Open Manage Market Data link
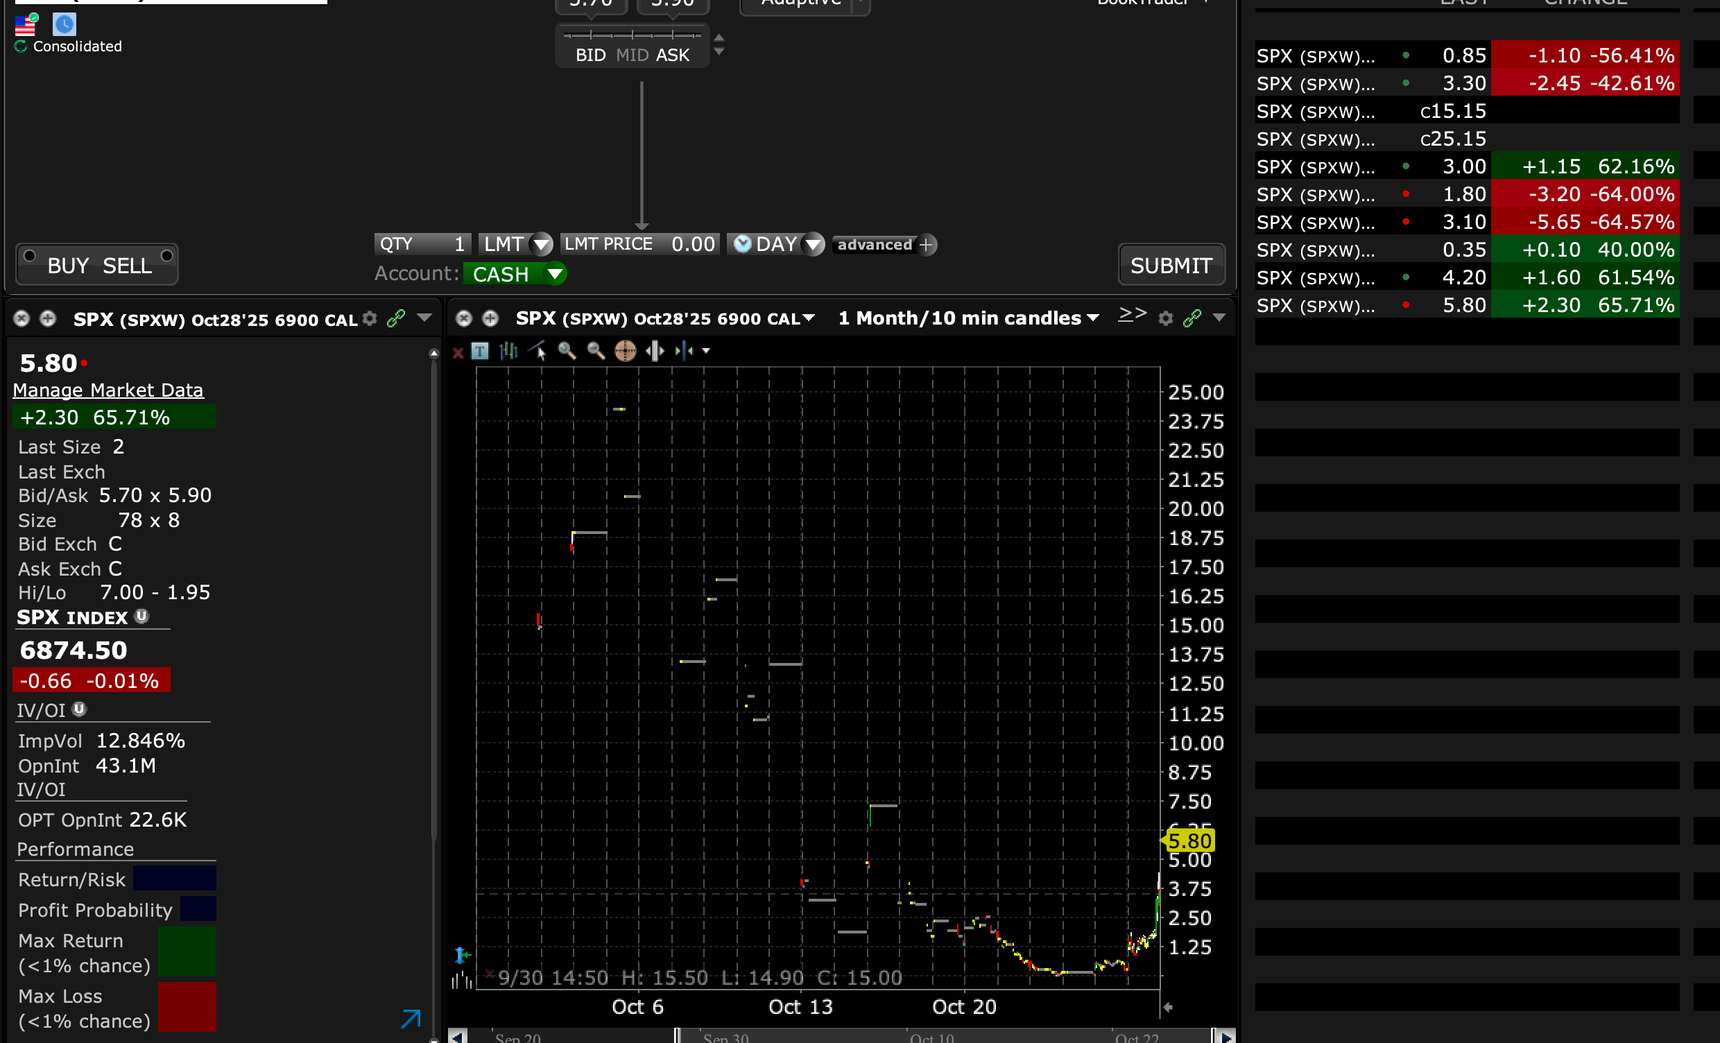The image size is (1720, 1043). pyautogui.click(x=108, y=390)
